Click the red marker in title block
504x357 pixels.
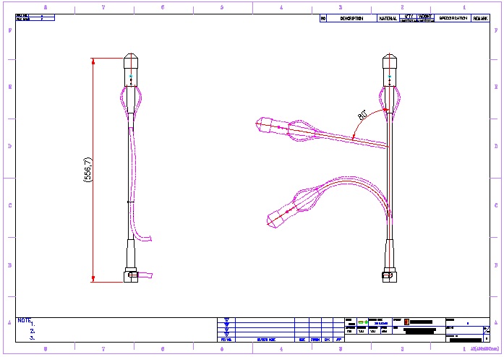point(406,322)
